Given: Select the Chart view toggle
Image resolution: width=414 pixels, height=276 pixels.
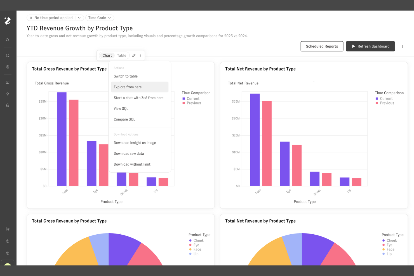Looking at the screenshot, I should (x=107, y=55).
